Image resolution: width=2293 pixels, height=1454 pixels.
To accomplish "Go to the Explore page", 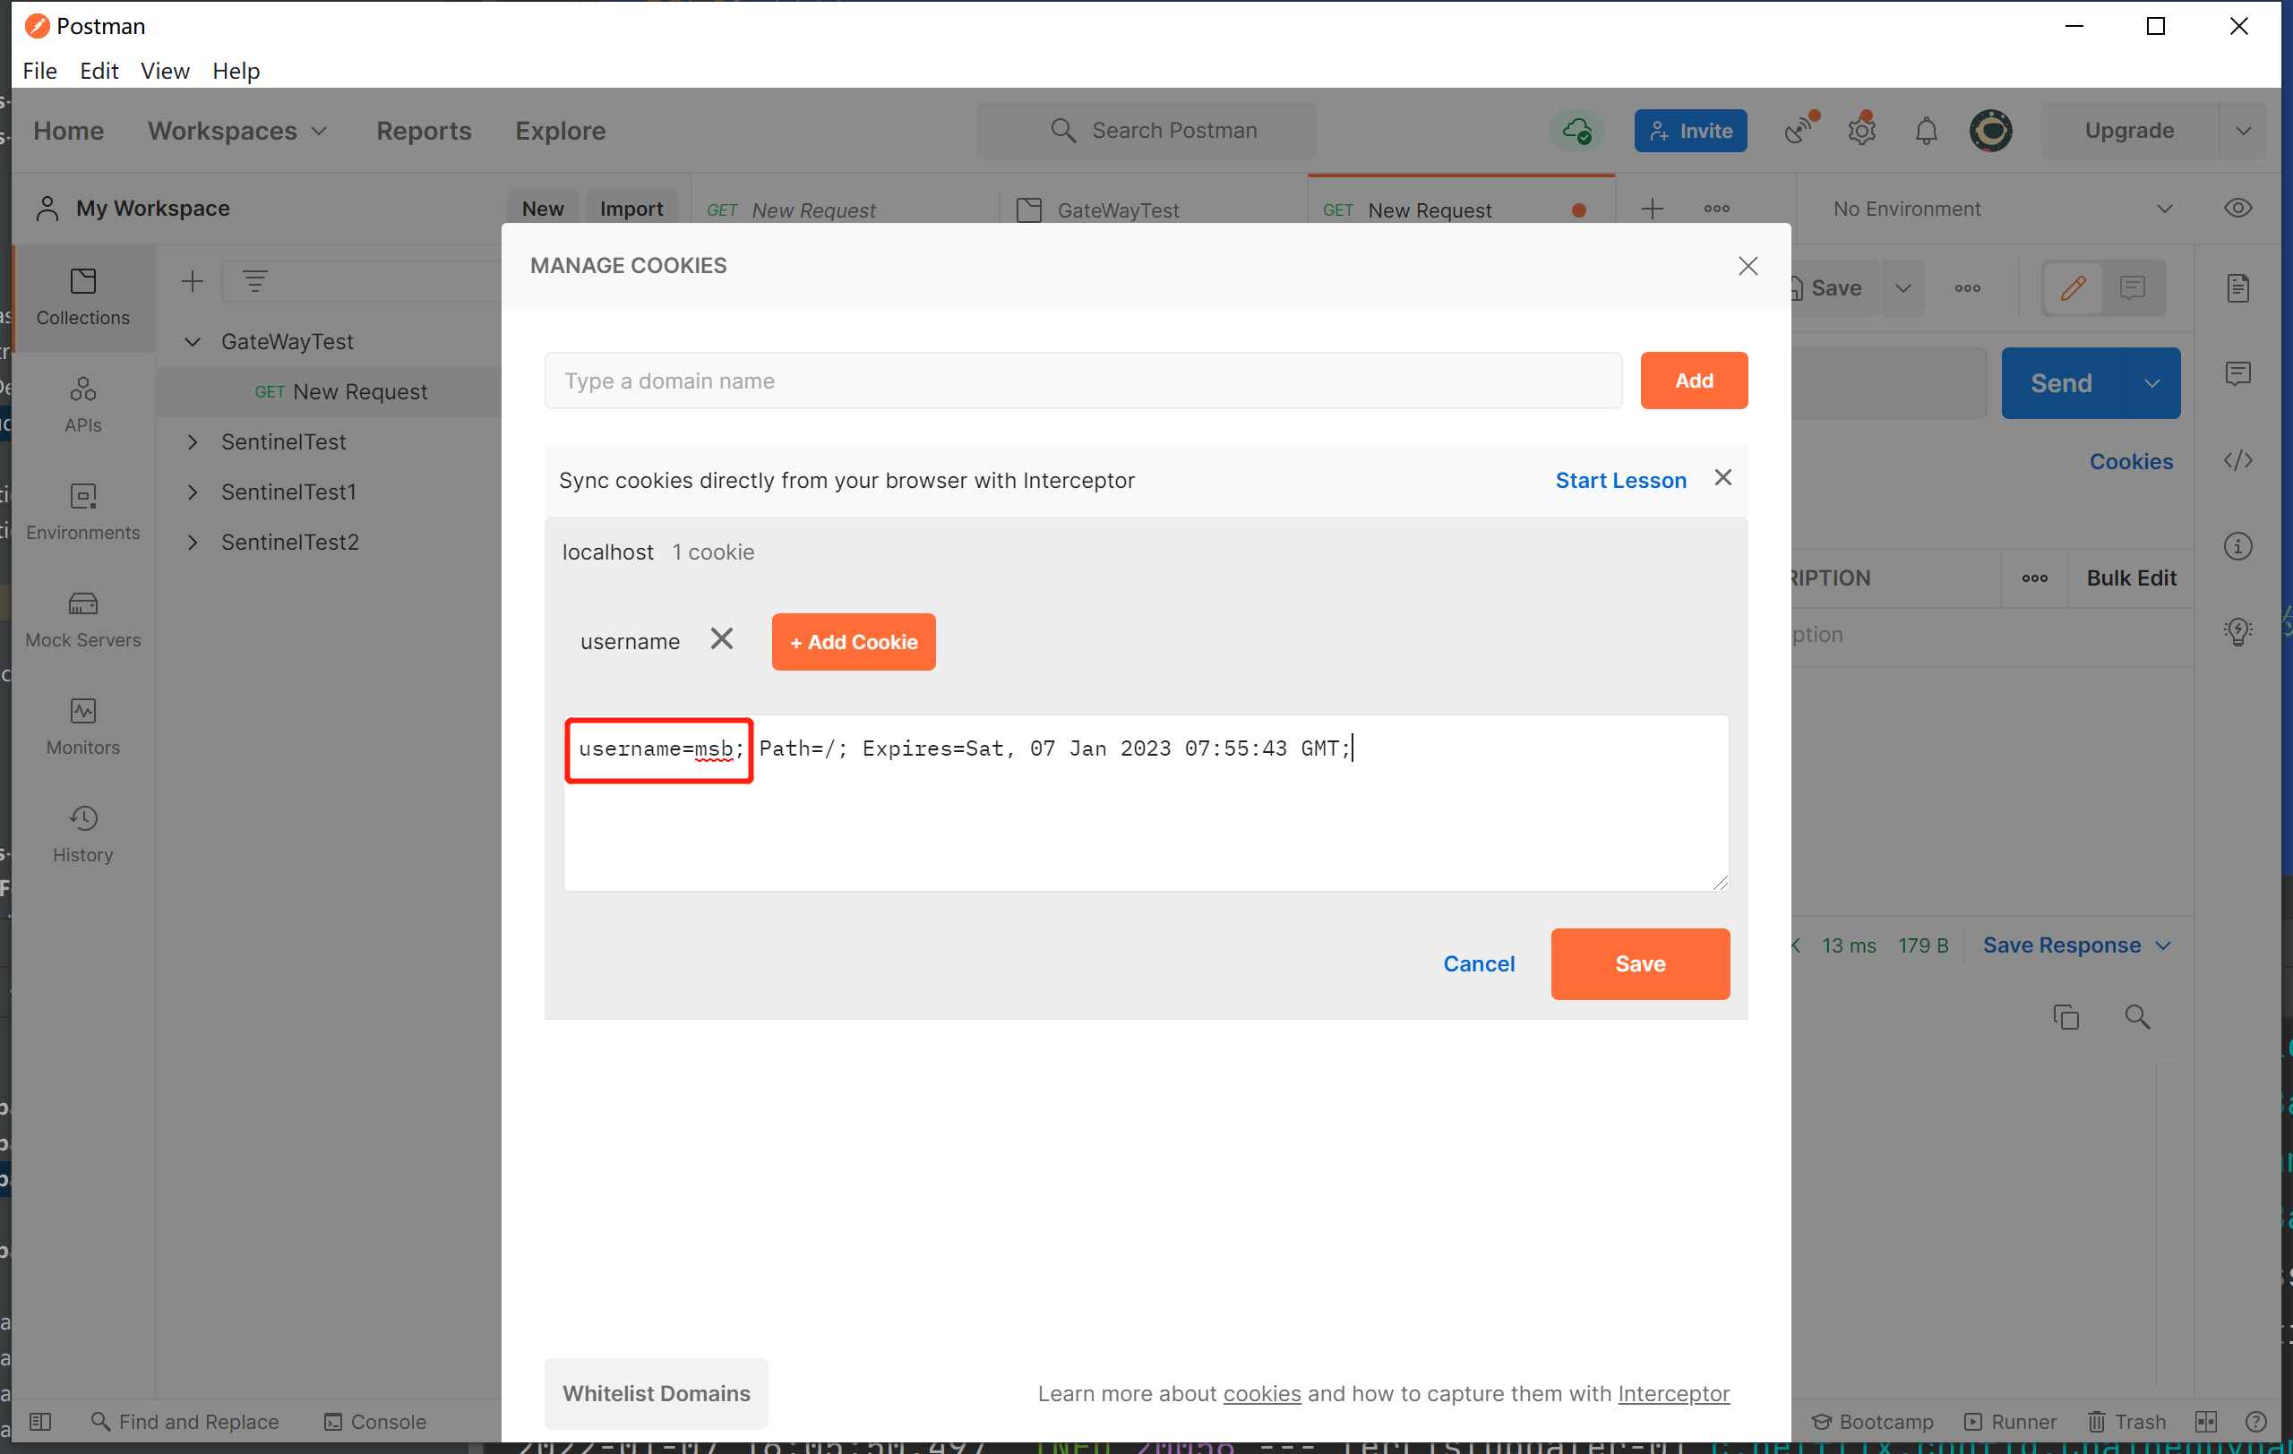I will pos(560,131).
